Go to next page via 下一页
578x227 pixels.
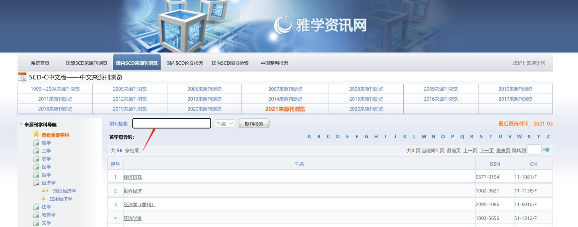[x=486, y=151]
